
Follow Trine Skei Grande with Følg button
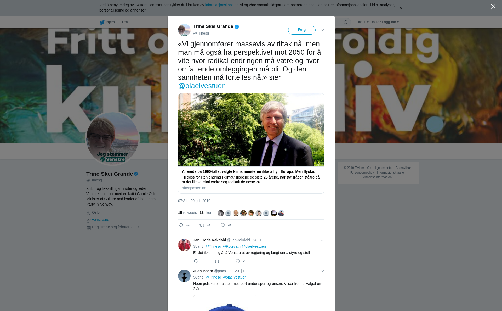coord(302,30)
